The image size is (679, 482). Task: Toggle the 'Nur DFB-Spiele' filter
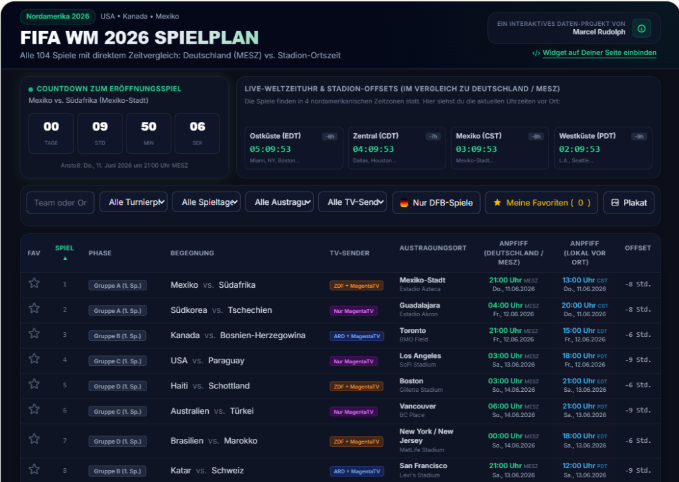pyautogui.click(x=436, y=203)
